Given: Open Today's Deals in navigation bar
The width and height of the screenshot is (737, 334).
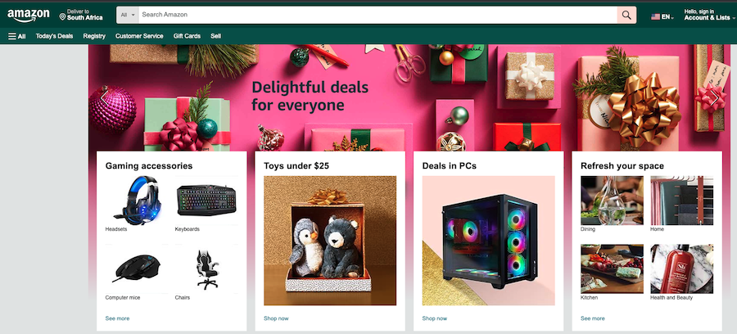Looking at the screenshot, I should [55, 36].
